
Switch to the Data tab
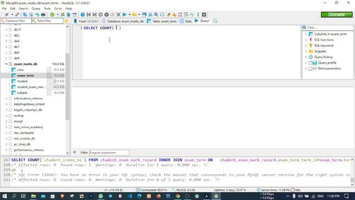click(186, 21)
